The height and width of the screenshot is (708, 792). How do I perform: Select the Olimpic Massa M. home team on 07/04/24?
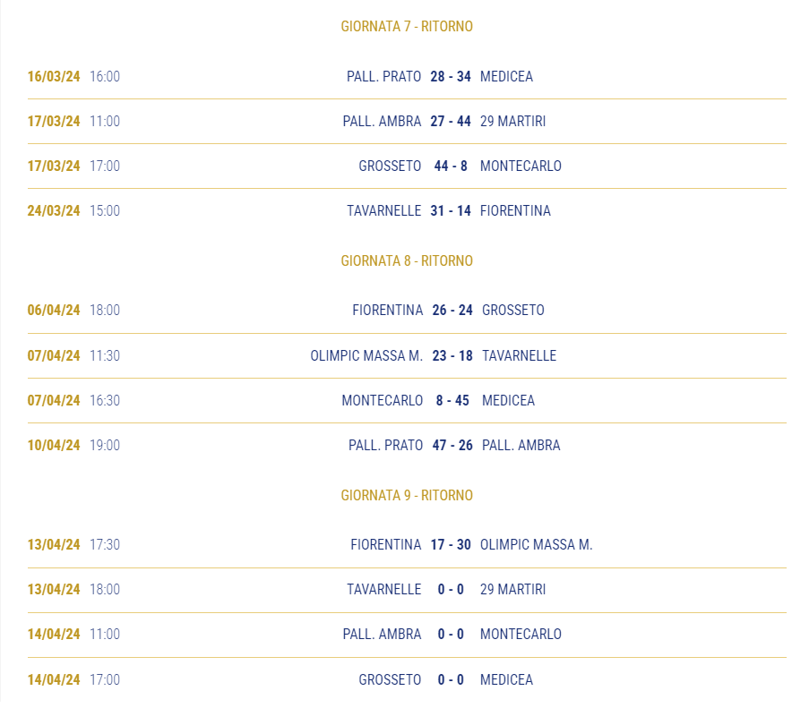[x=366, y=355]
